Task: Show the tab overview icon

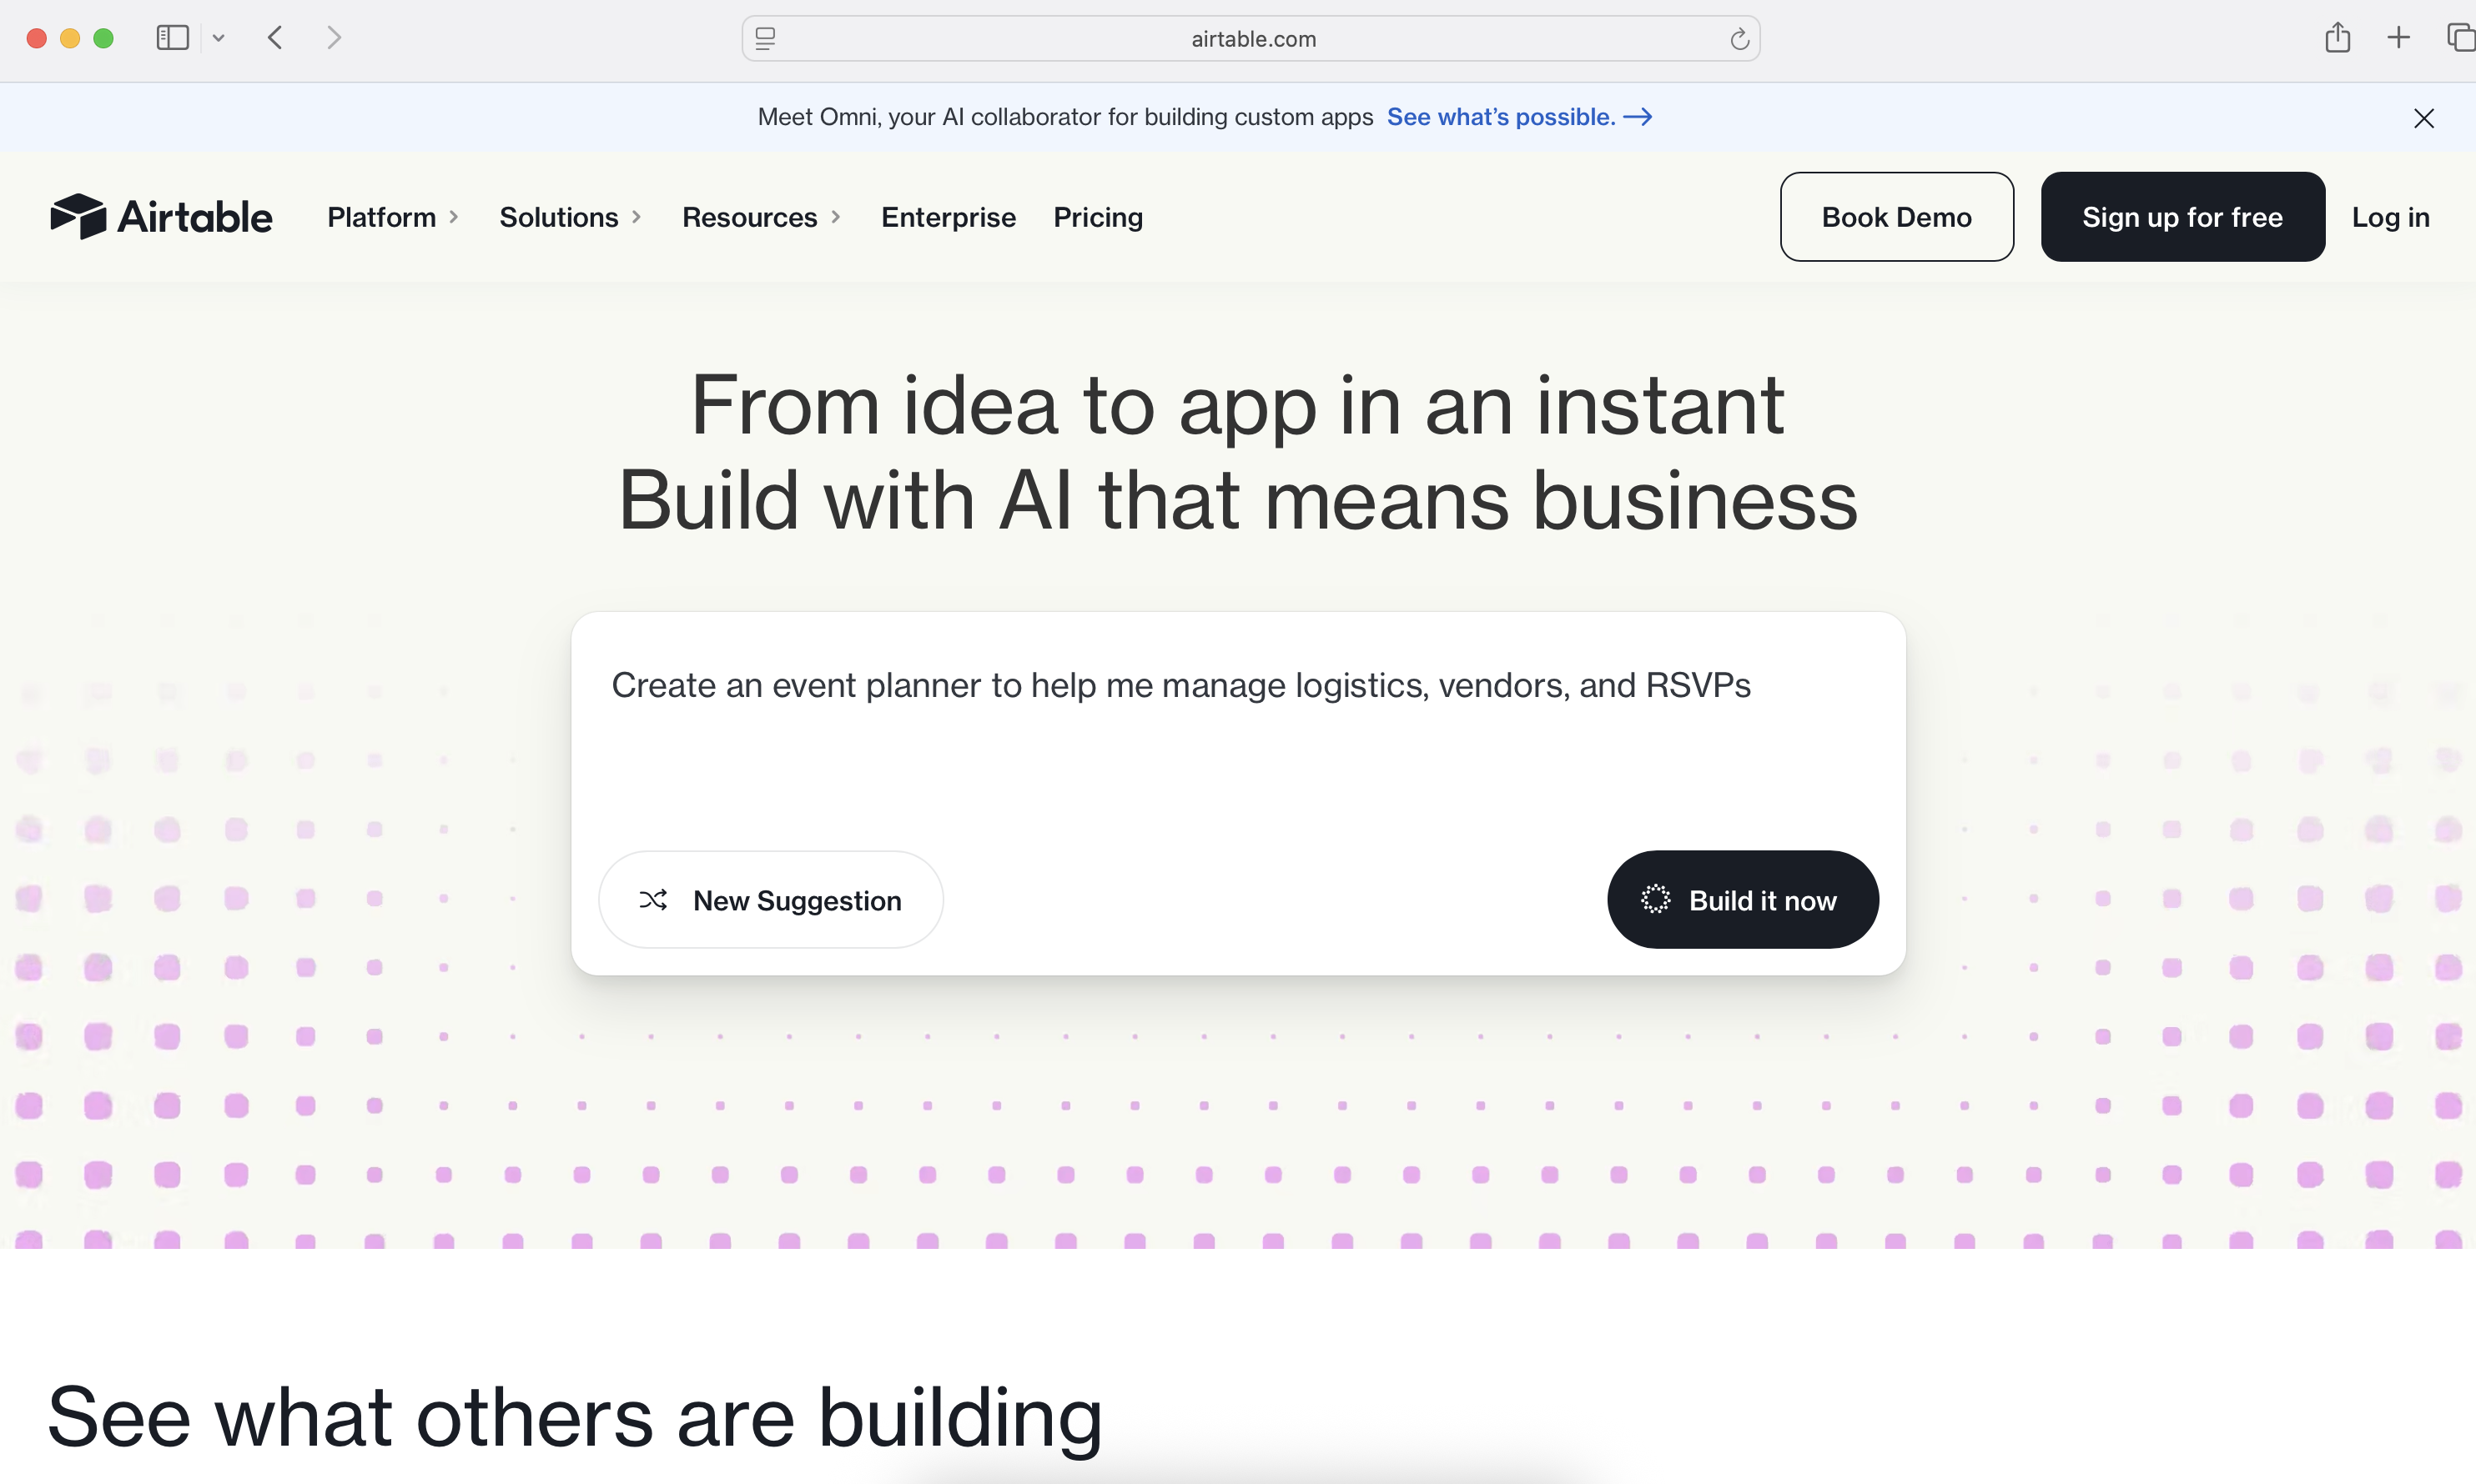Action: coord(2459,38)
